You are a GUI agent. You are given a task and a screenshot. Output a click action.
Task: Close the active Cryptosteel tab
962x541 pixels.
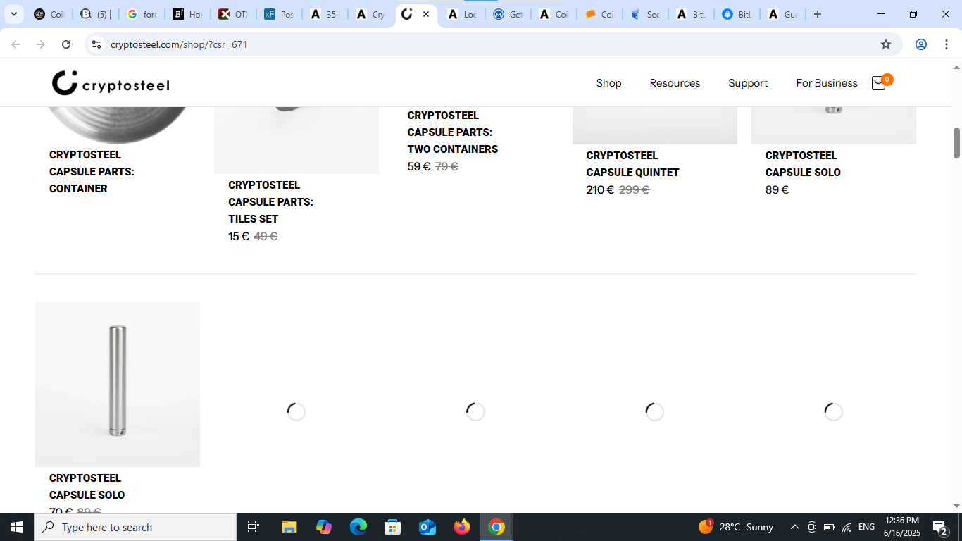(x=426, y=14)
